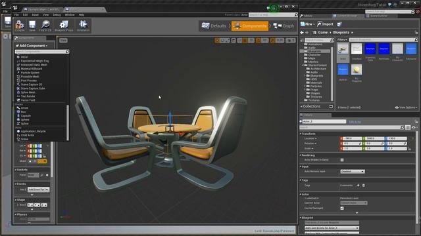Open the Filters dropdown in Content Browser
Viewport: 421px width, 236px height.
click(342, 39)
